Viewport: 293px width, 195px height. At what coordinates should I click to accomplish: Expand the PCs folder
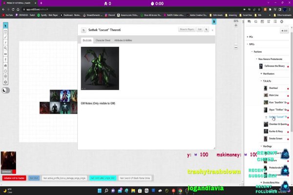point(248,37)
